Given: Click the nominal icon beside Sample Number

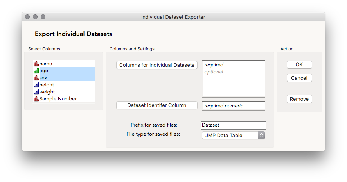Looking at the screenshot, I should (x=36, y=99).
